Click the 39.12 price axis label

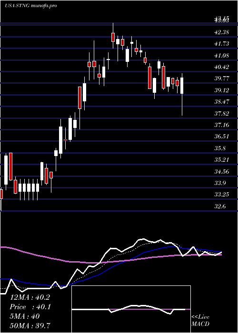[x=222, y=90]
